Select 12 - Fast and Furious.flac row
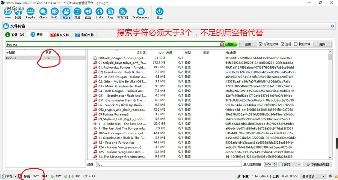338x180 pixels. tap(208, 142)
